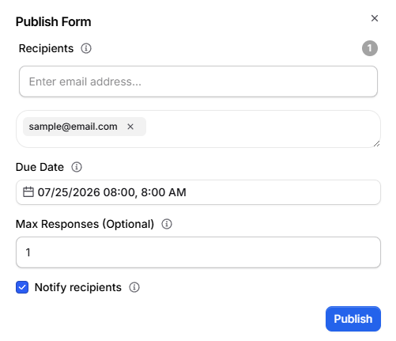Click the recipient count badge showing 1

tap(370, 48)
